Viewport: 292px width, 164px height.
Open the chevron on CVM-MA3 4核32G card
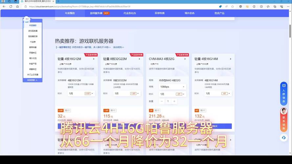(x=185, y=59)
